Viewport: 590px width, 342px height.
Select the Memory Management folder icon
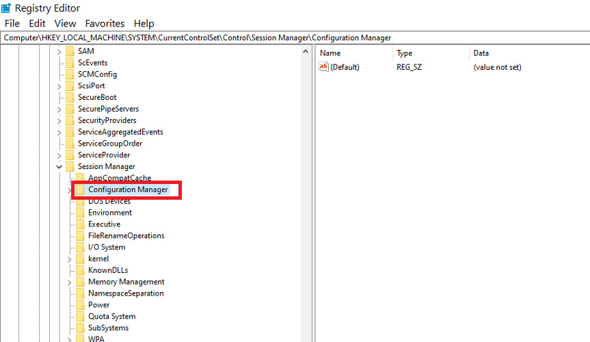pyautogui.click(x=80, y=282)
